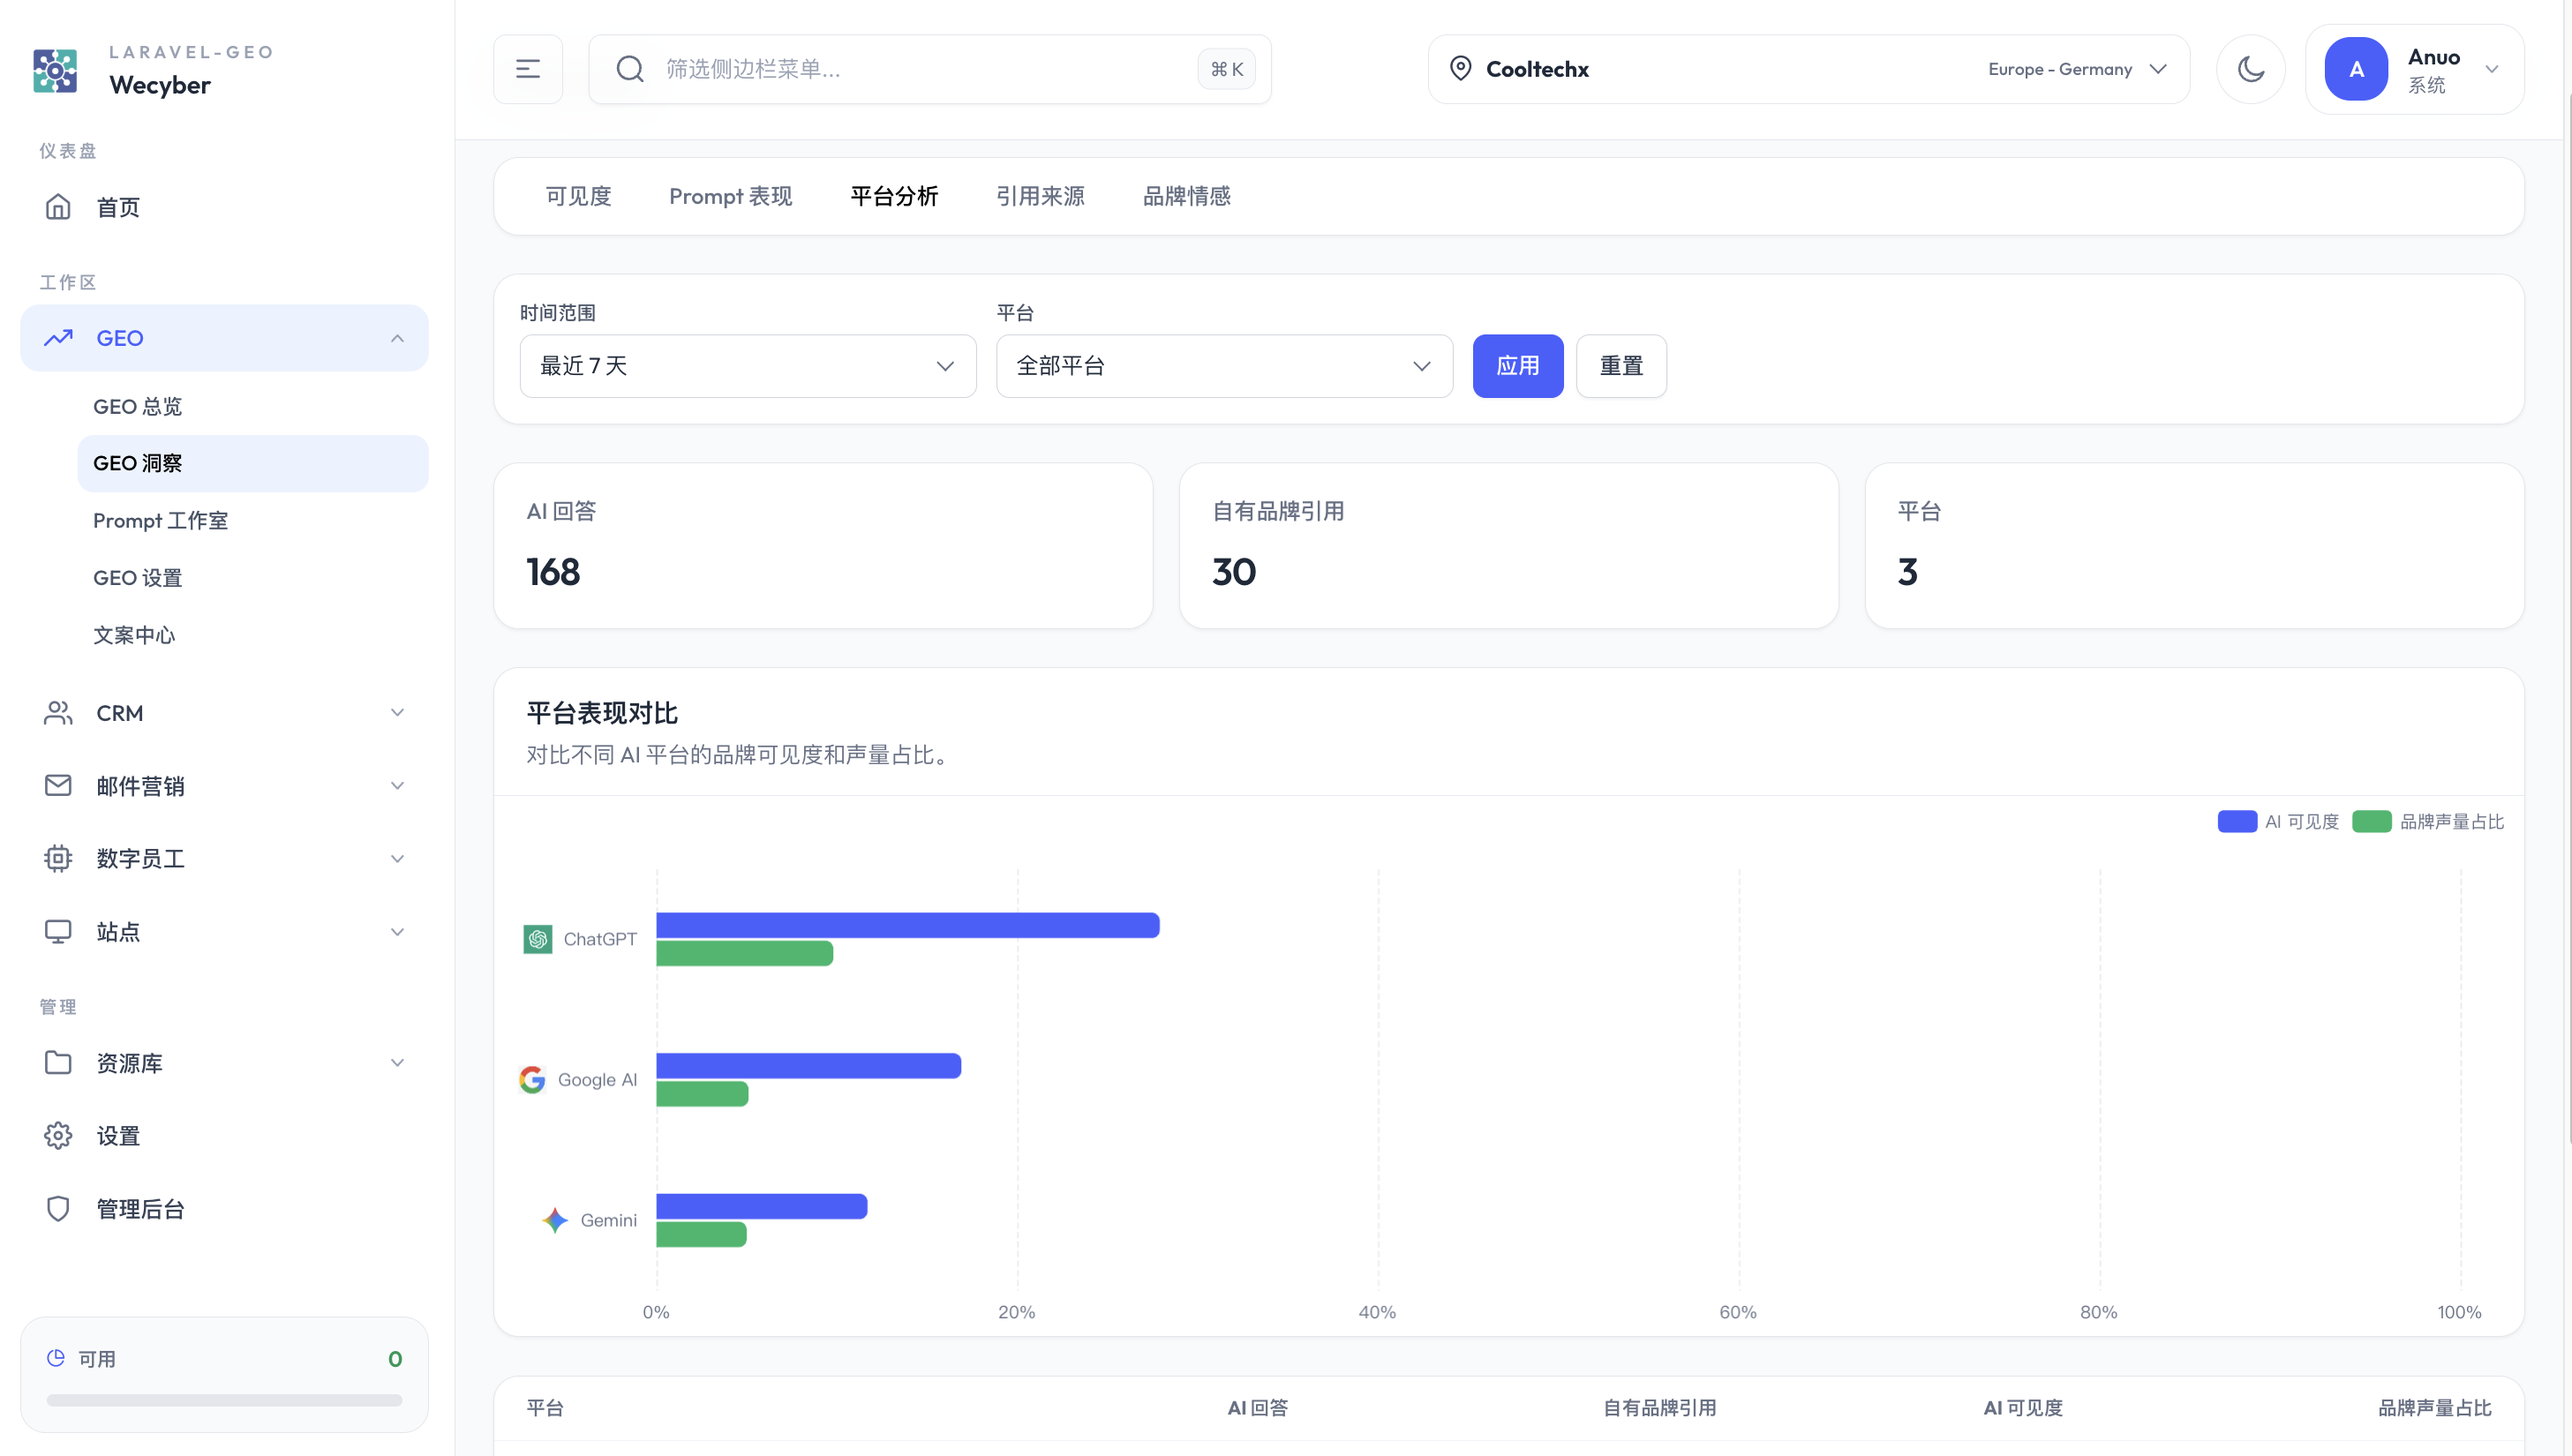The height and width of the screenshot is (1456, 2572).
Task: Click the 邮件营销 envelope icon
Action: (x=58, y=786)
